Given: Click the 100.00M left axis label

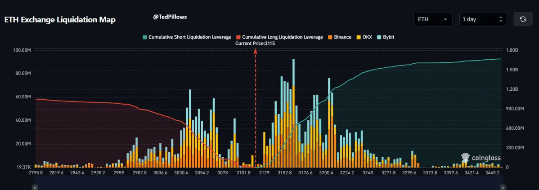Looking at the screenshot, I should coord(22,50).
